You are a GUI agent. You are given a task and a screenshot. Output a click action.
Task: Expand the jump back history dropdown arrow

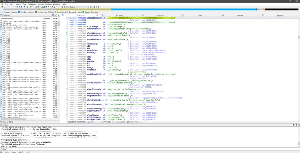(x=10, y=7)
